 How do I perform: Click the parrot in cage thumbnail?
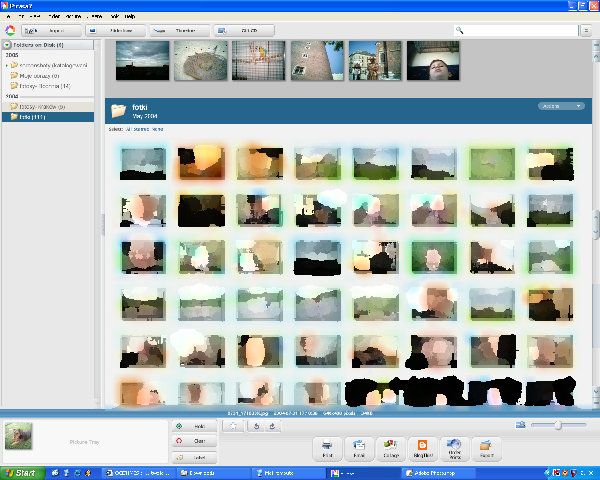tap(259, 60)
